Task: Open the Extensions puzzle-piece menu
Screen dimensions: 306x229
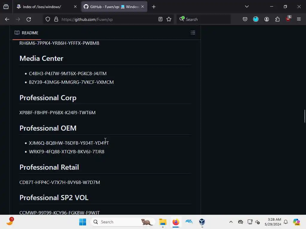Action: click(x=277, y=19)
